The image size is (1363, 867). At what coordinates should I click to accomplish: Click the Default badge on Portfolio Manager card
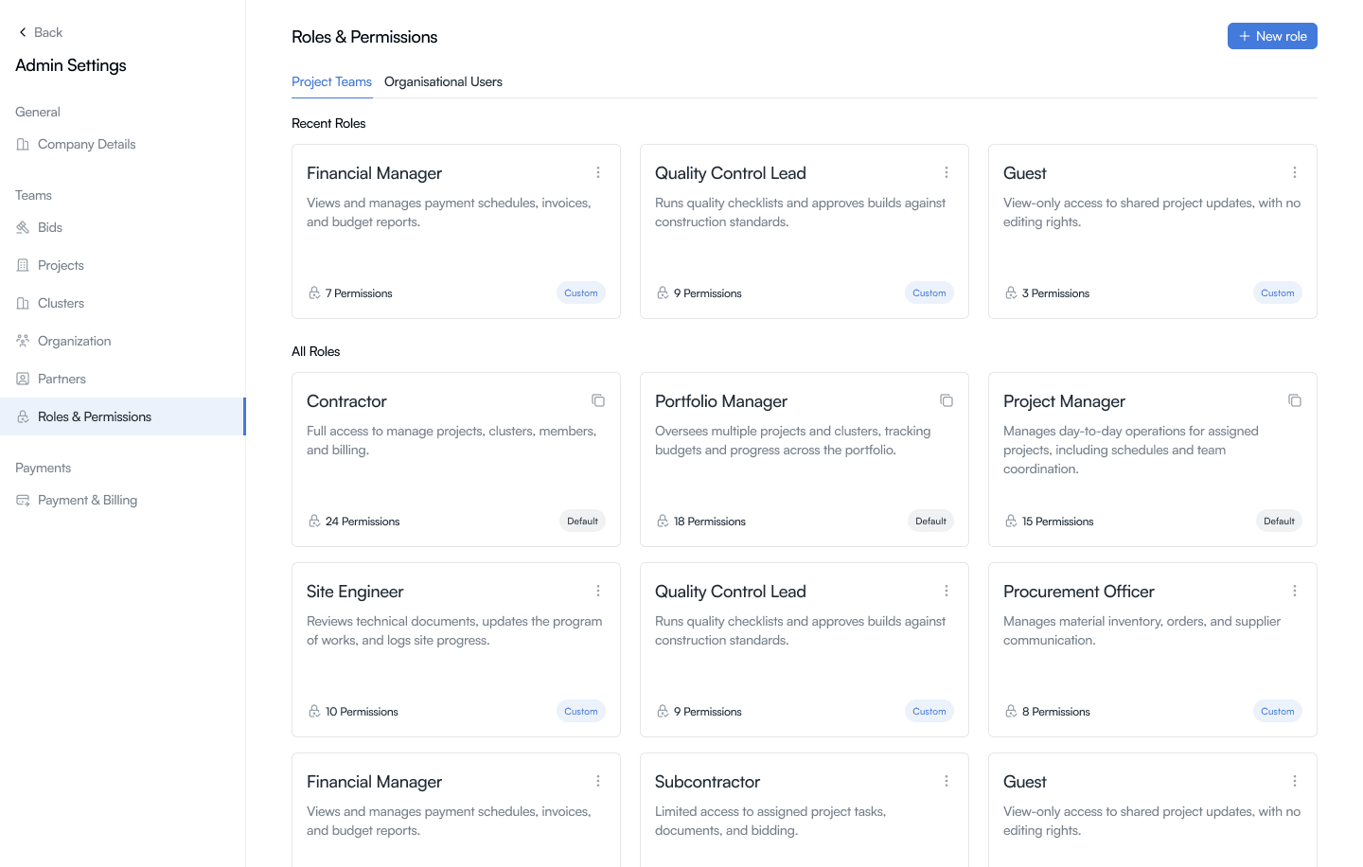click(930, 521)
